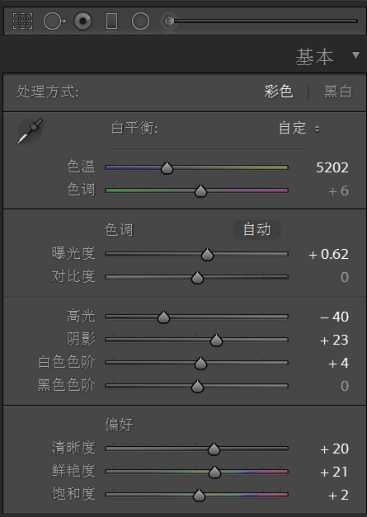This screenshot has height=517, width=367.
Task: Edit the 对比度 value 0
Action: 345,277
